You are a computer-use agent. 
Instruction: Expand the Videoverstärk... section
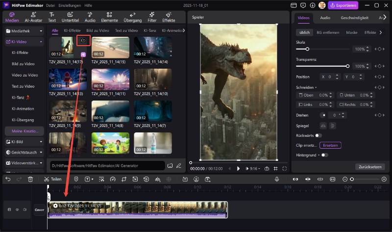[41, 163]
